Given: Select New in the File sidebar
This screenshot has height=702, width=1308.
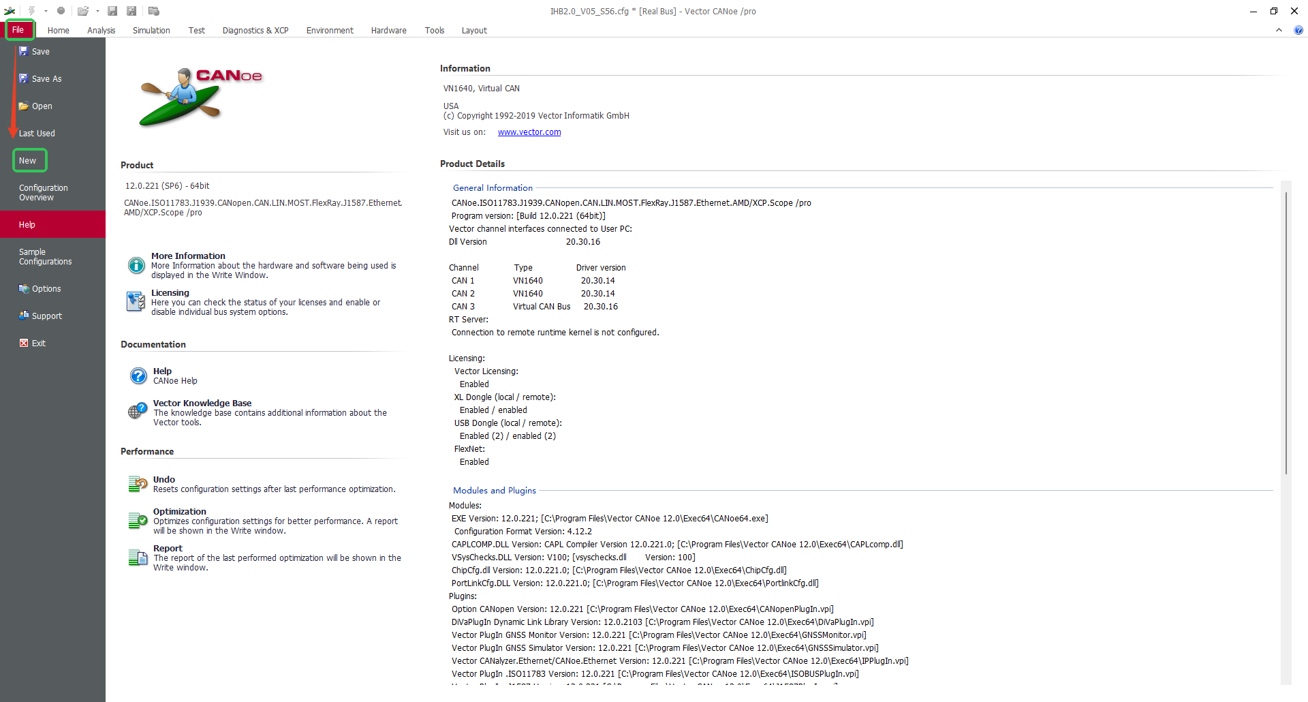Looking at the screenshot, I should click(x=52, y=161).
